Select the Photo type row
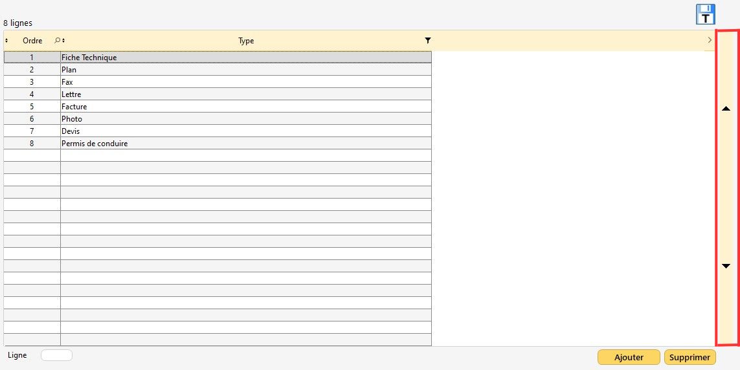 (72, 119)
